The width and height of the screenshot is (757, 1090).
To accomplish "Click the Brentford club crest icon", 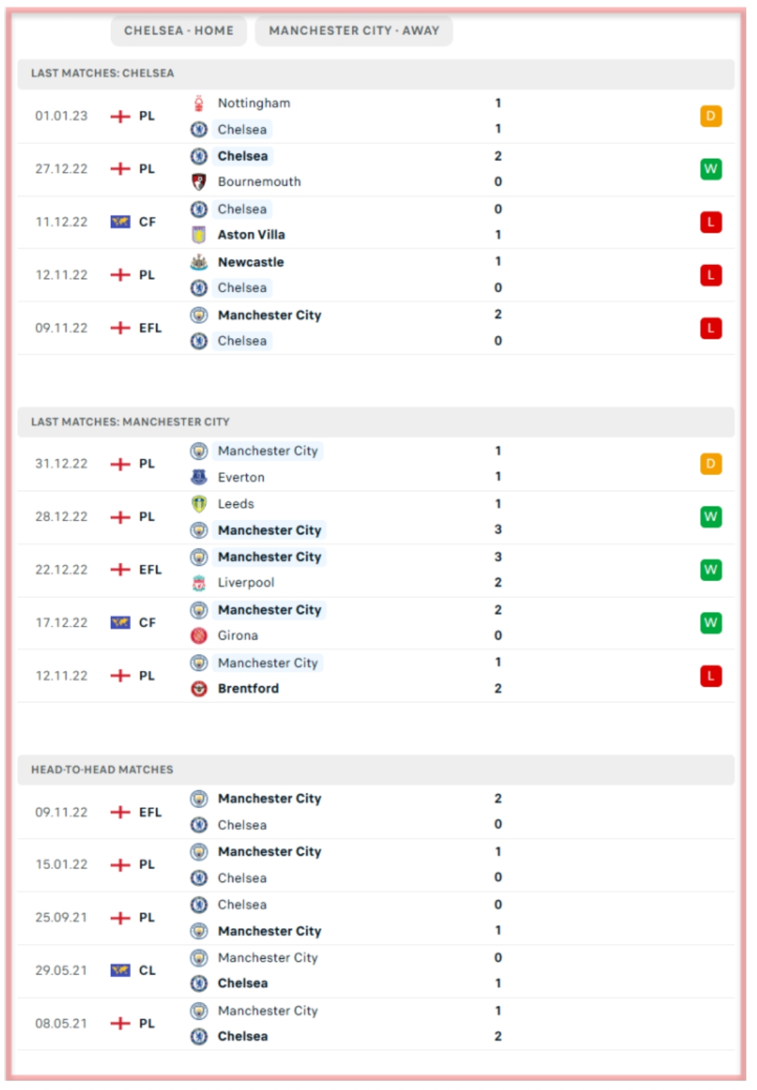I will [x=199, y=689].
